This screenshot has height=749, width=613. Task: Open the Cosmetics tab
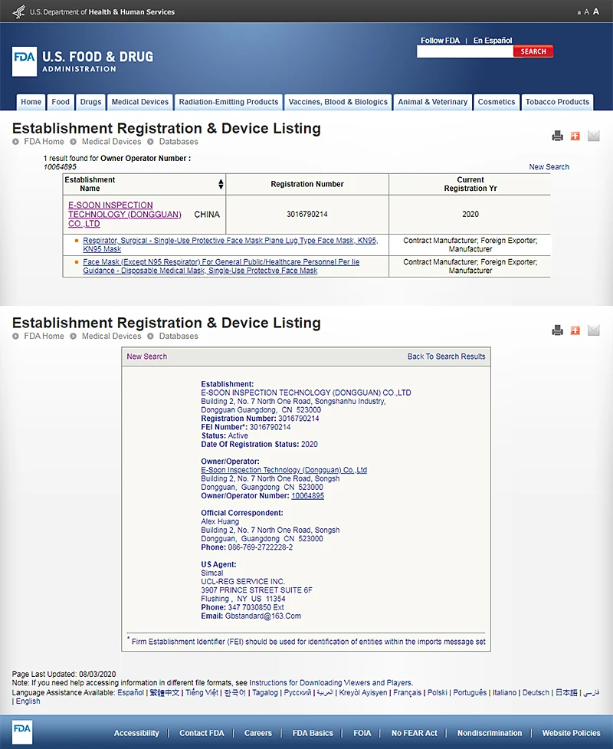[497, 102]
